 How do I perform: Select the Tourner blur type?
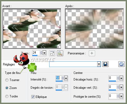pyautogui.click(x=7, y=80)
